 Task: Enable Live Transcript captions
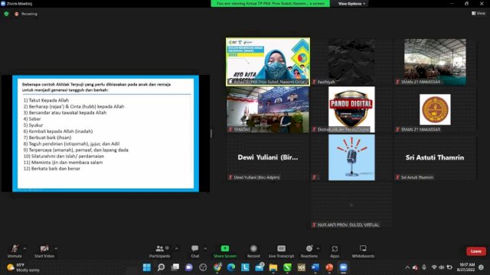281,251
